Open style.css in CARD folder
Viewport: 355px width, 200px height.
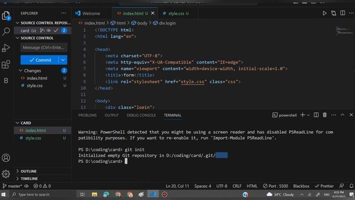tap(43, 138)
